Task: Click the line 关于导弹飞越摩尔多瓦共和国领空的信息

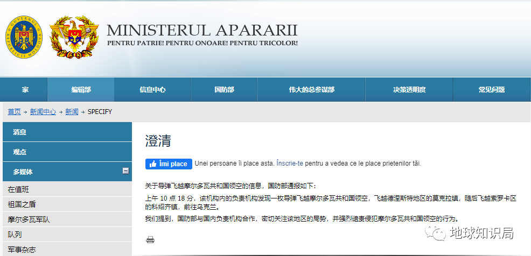Action: [x=230, y=186]
